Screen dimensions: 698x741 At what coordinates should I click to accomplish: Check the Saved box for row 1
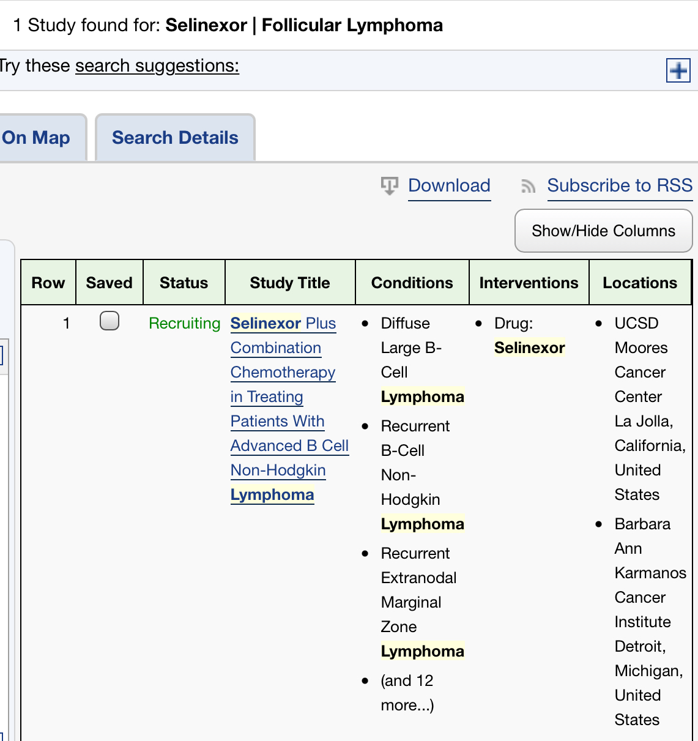[x=110, y=321]
